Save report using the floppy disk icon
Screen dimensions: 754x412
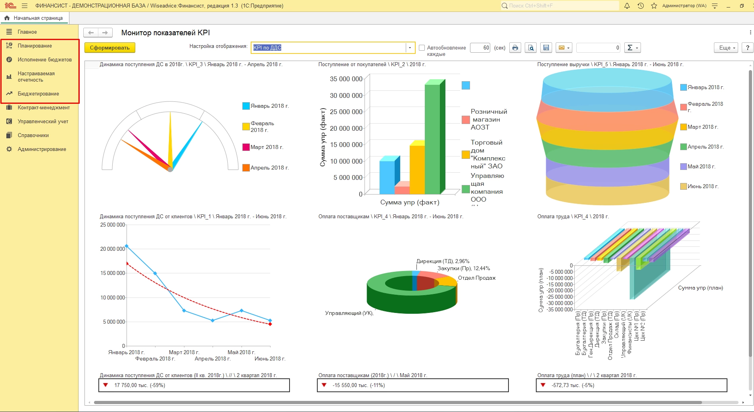click(x=546, y=48)
